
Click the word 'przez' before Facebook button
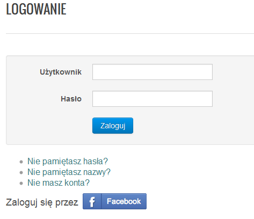(x=67, y=203)
